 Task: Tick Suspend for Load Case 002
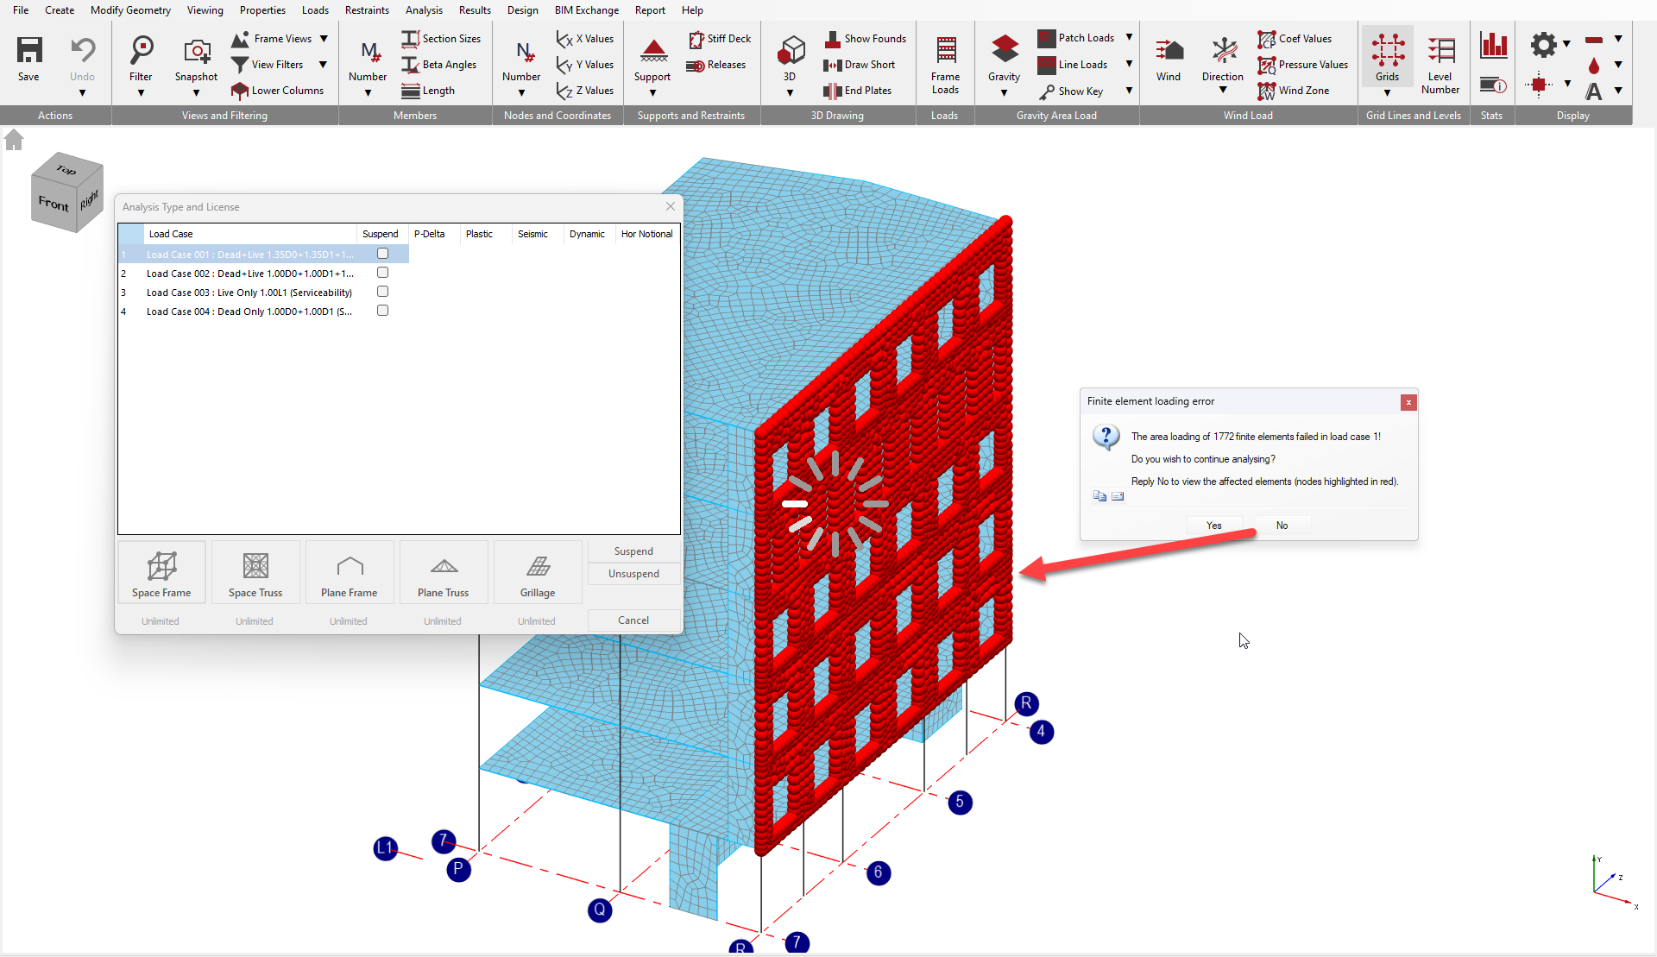382,273
